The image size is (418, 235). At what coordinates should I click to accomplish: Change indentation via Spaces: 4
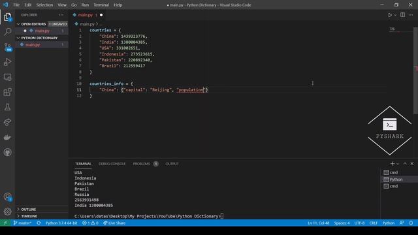(x=342, y=223)
